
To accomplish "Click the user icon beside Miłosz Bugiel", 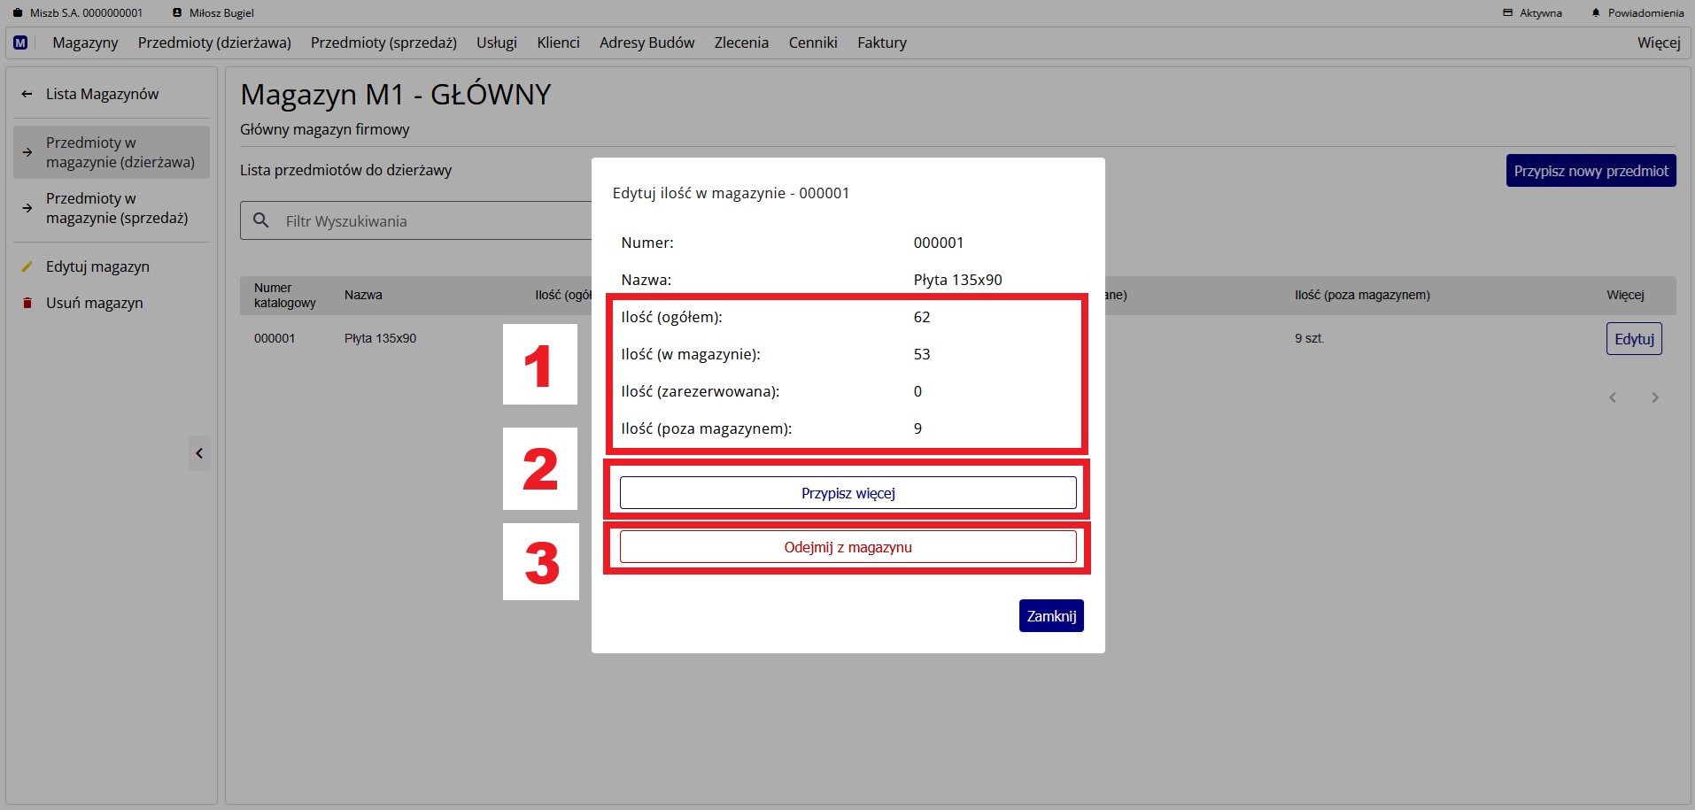I will (177, 13).
